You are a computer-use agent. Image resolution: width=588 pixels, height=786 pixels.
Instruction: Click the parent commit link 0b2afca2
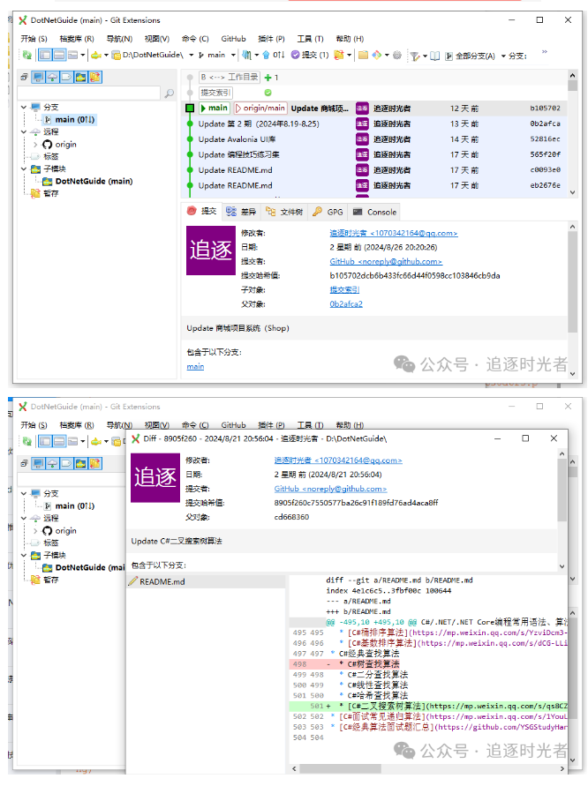click(x=346, y=304)
